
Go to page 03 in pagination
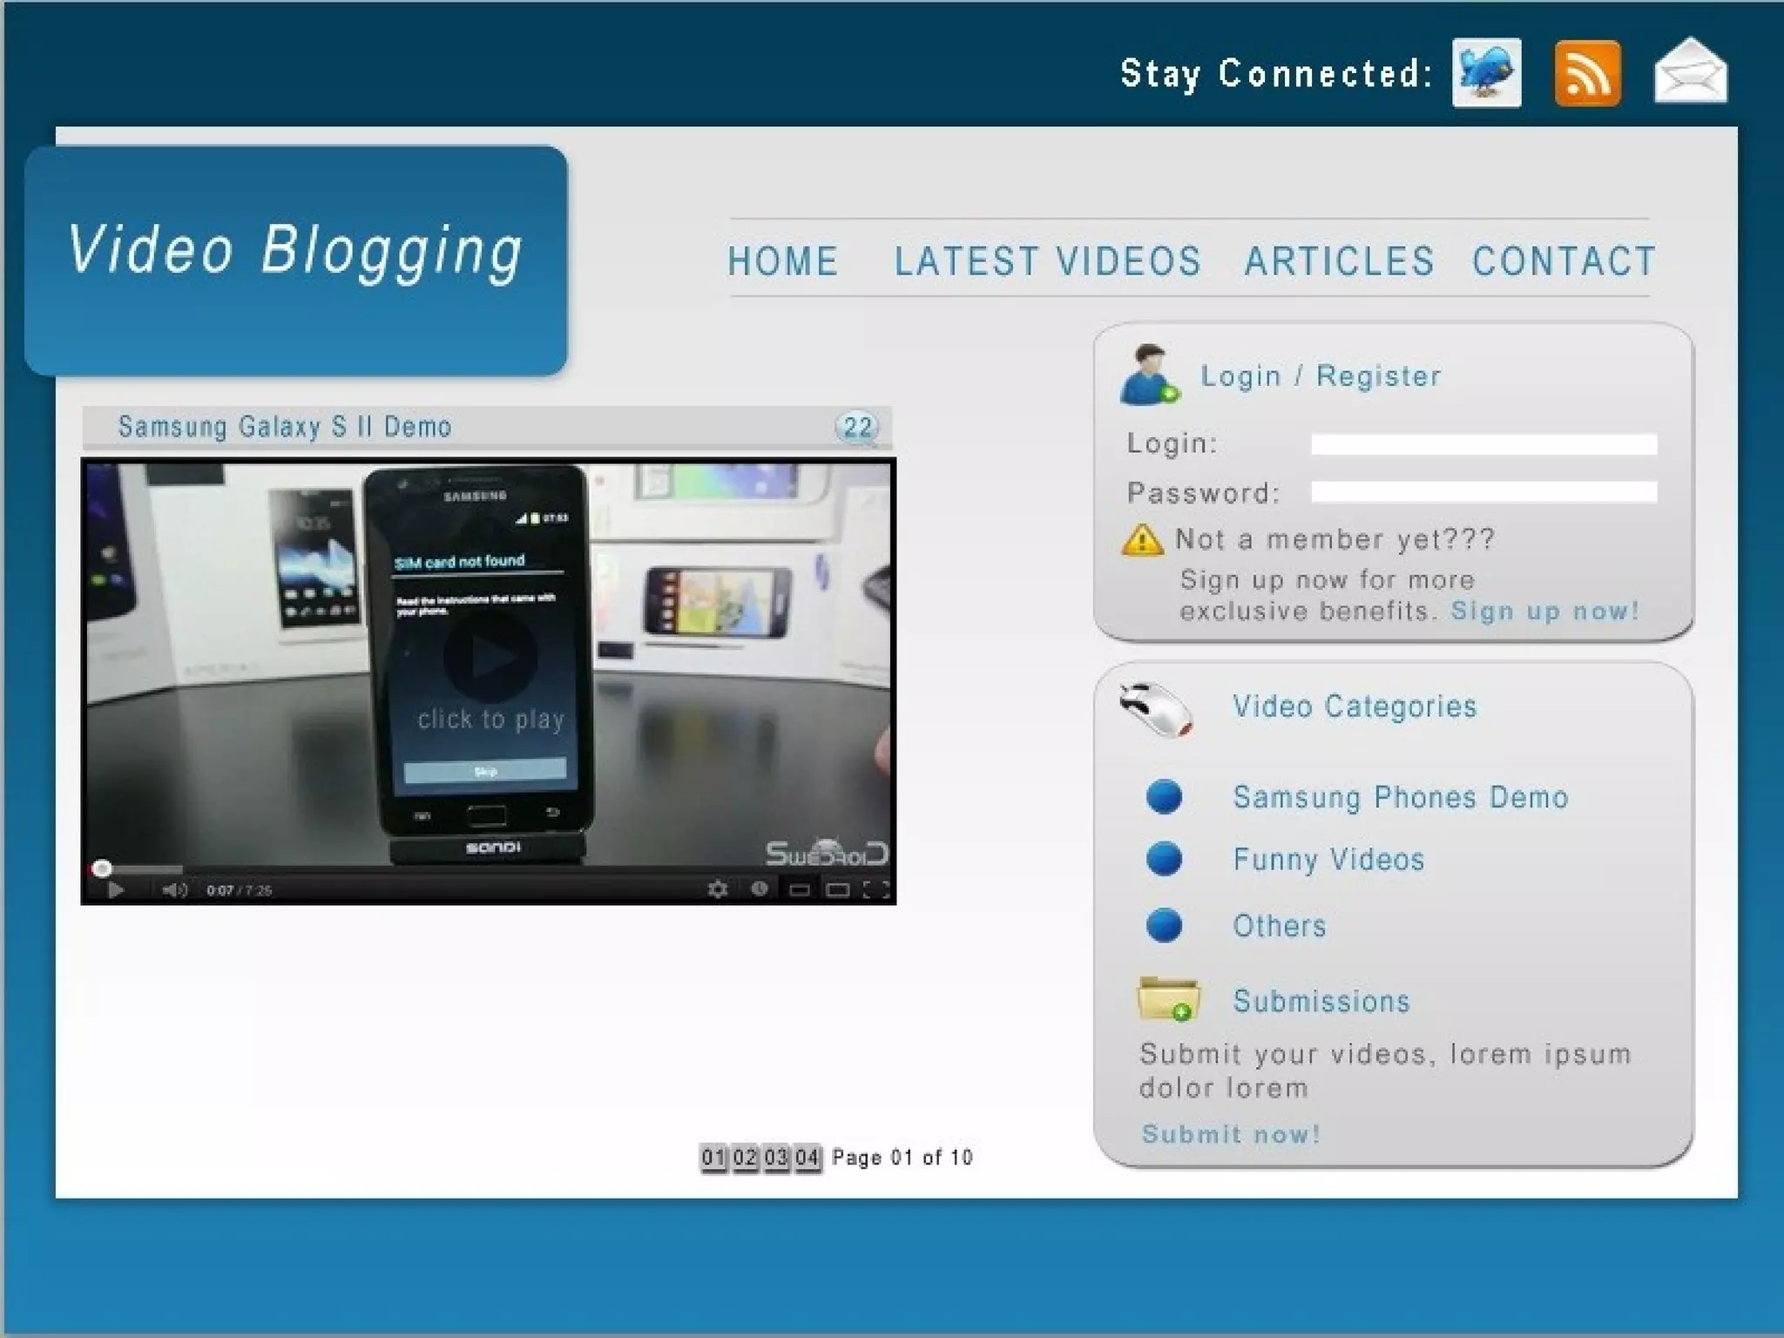pyautogui.click(x=775, y=1158)
